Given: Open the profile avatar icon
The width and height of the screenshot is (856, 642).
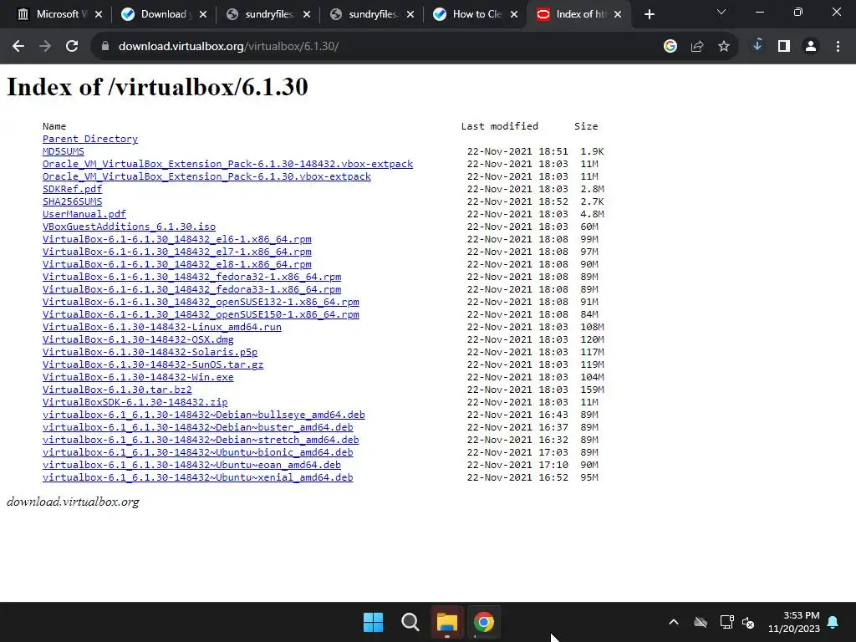Looking at the screenshot, I should (811, 47).
